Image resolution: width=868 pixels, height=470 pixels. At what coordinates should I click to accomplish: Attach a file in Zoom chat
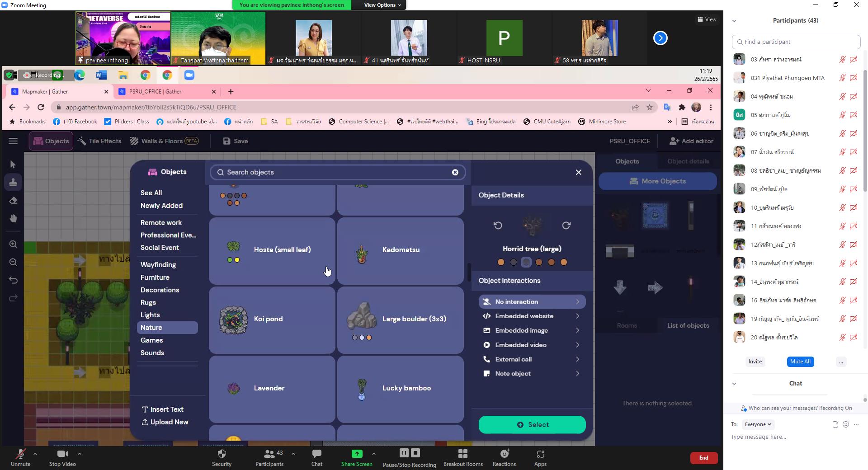(835, 424)
